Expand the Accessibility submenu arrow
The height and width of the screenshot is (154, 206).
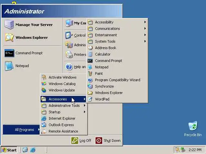pos(145,22)
